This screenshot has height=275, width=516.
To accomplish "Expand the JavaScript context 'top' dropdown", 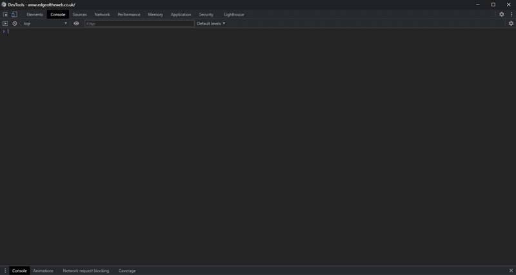I will (x=45, y=23).
